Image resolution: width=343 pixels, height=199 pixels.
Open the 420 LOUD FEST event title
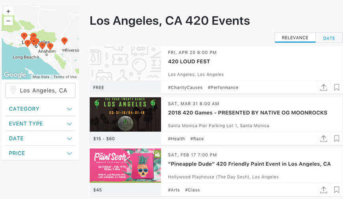coord(189,61)
